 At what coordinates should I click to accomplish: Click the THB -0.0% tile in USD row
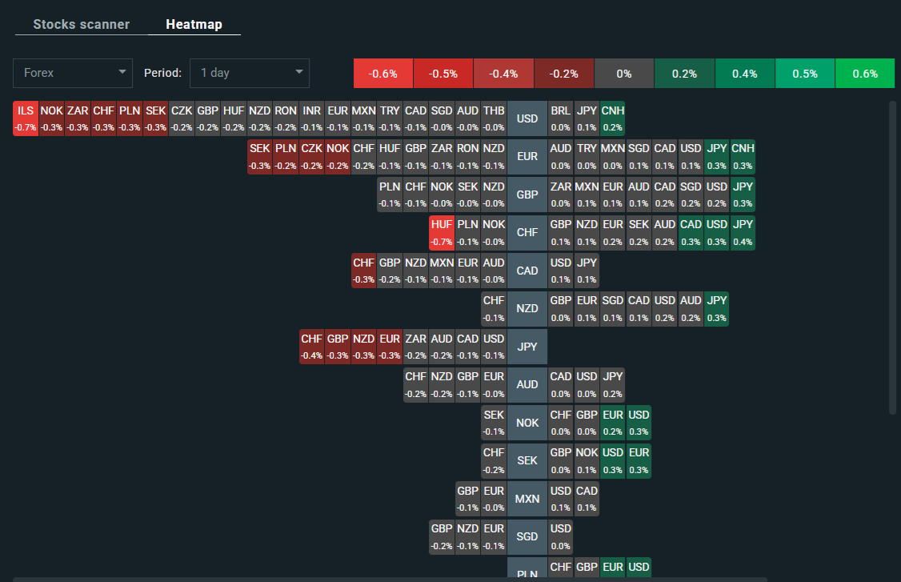(494, 118)
